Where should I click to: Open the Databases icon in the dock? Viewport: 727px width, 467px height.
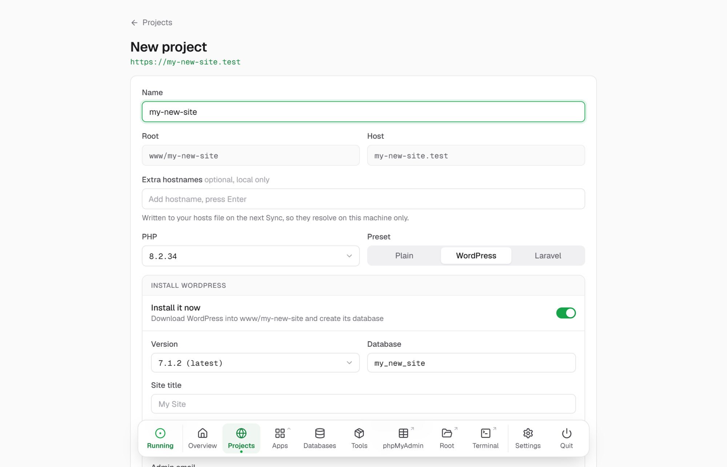(320, 433)
